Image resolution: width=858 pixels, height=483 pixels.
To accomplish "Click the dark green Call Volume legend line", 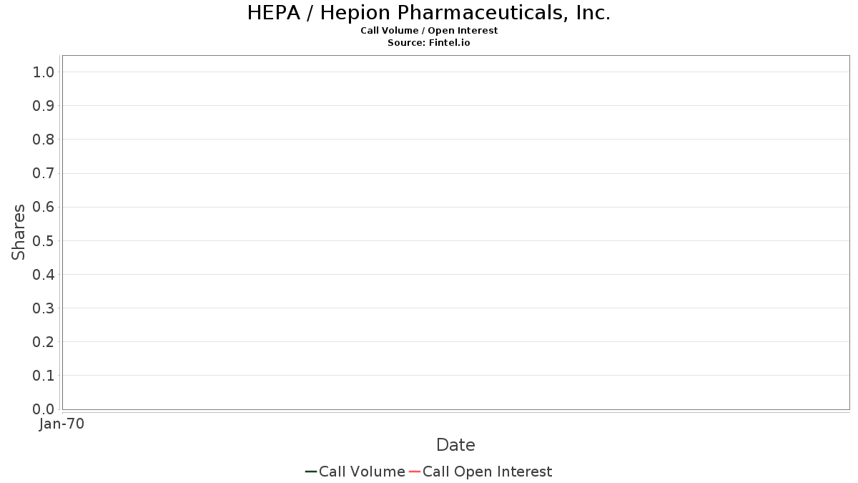I will point(311,472).
